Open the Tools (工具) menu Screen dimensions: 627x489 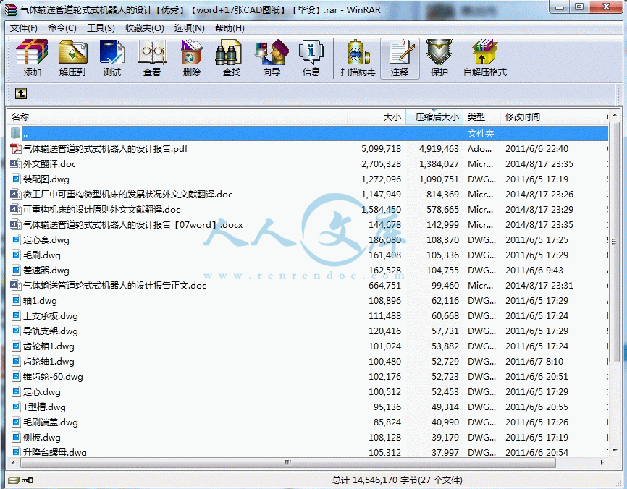[101, 28]
